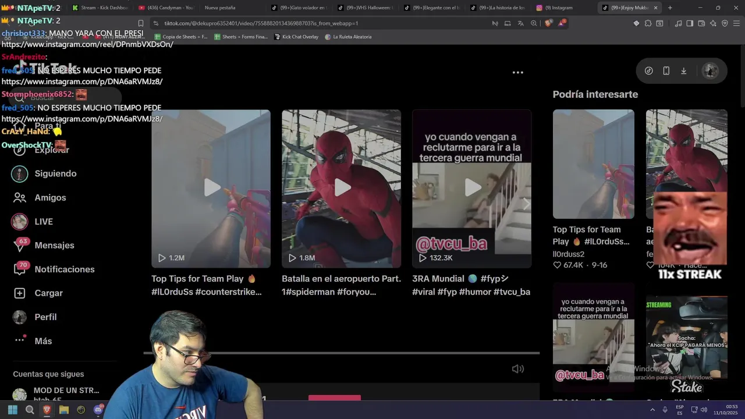Open Notificaciones with 70 badge
The height and width of the screenshot is (419, 745).
[54, 269]
